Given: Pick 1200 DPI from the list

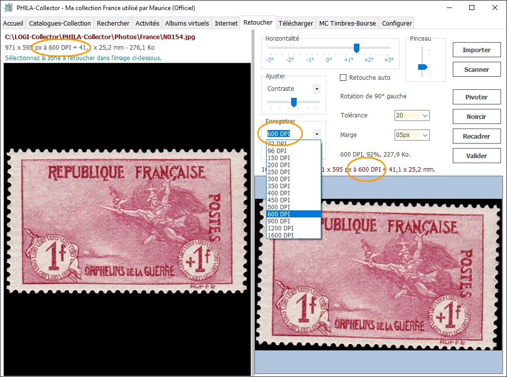Looking at the screenshot, I should (x=294, y=228).
